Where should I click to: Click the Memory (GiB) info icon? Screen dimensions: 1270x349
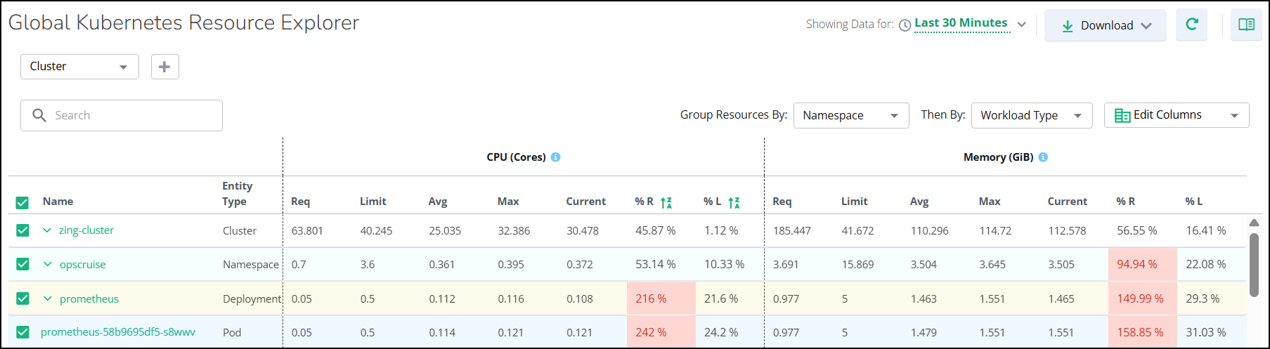(x=1043, y=157)
